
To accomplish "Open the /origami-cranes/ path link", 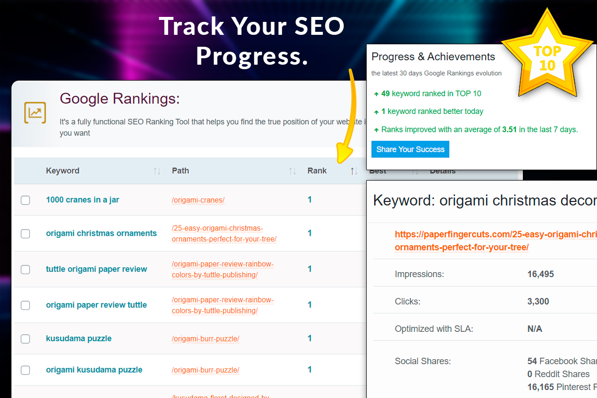I will pos(198,200).
